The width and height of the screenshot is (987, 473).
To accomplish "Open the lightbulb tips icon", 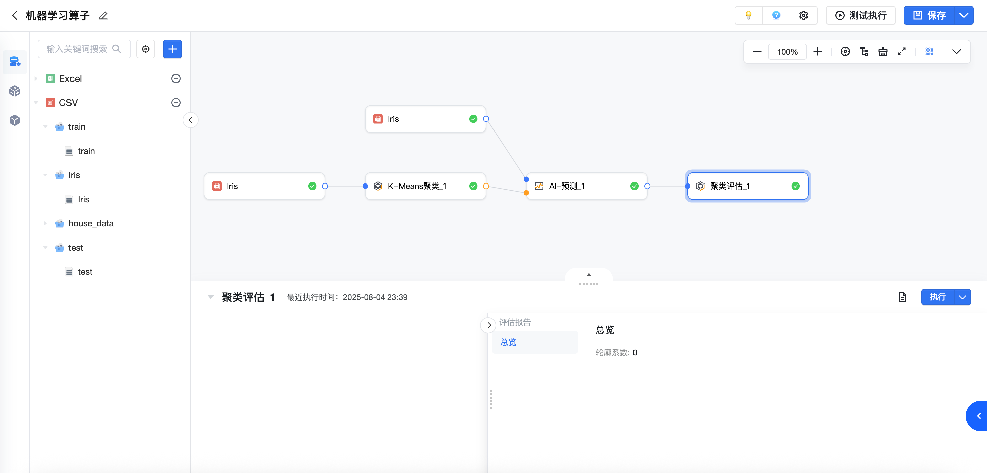I will tap(748, 15).
